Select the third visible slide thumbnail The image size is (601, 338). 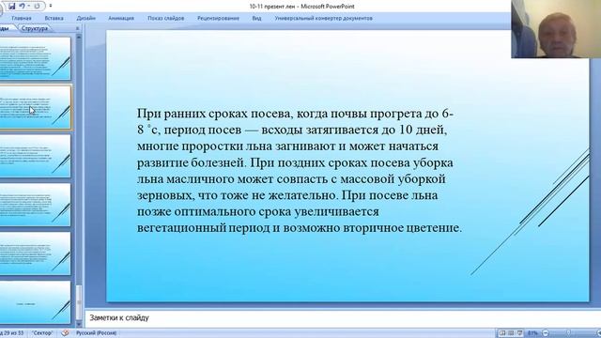35,156
